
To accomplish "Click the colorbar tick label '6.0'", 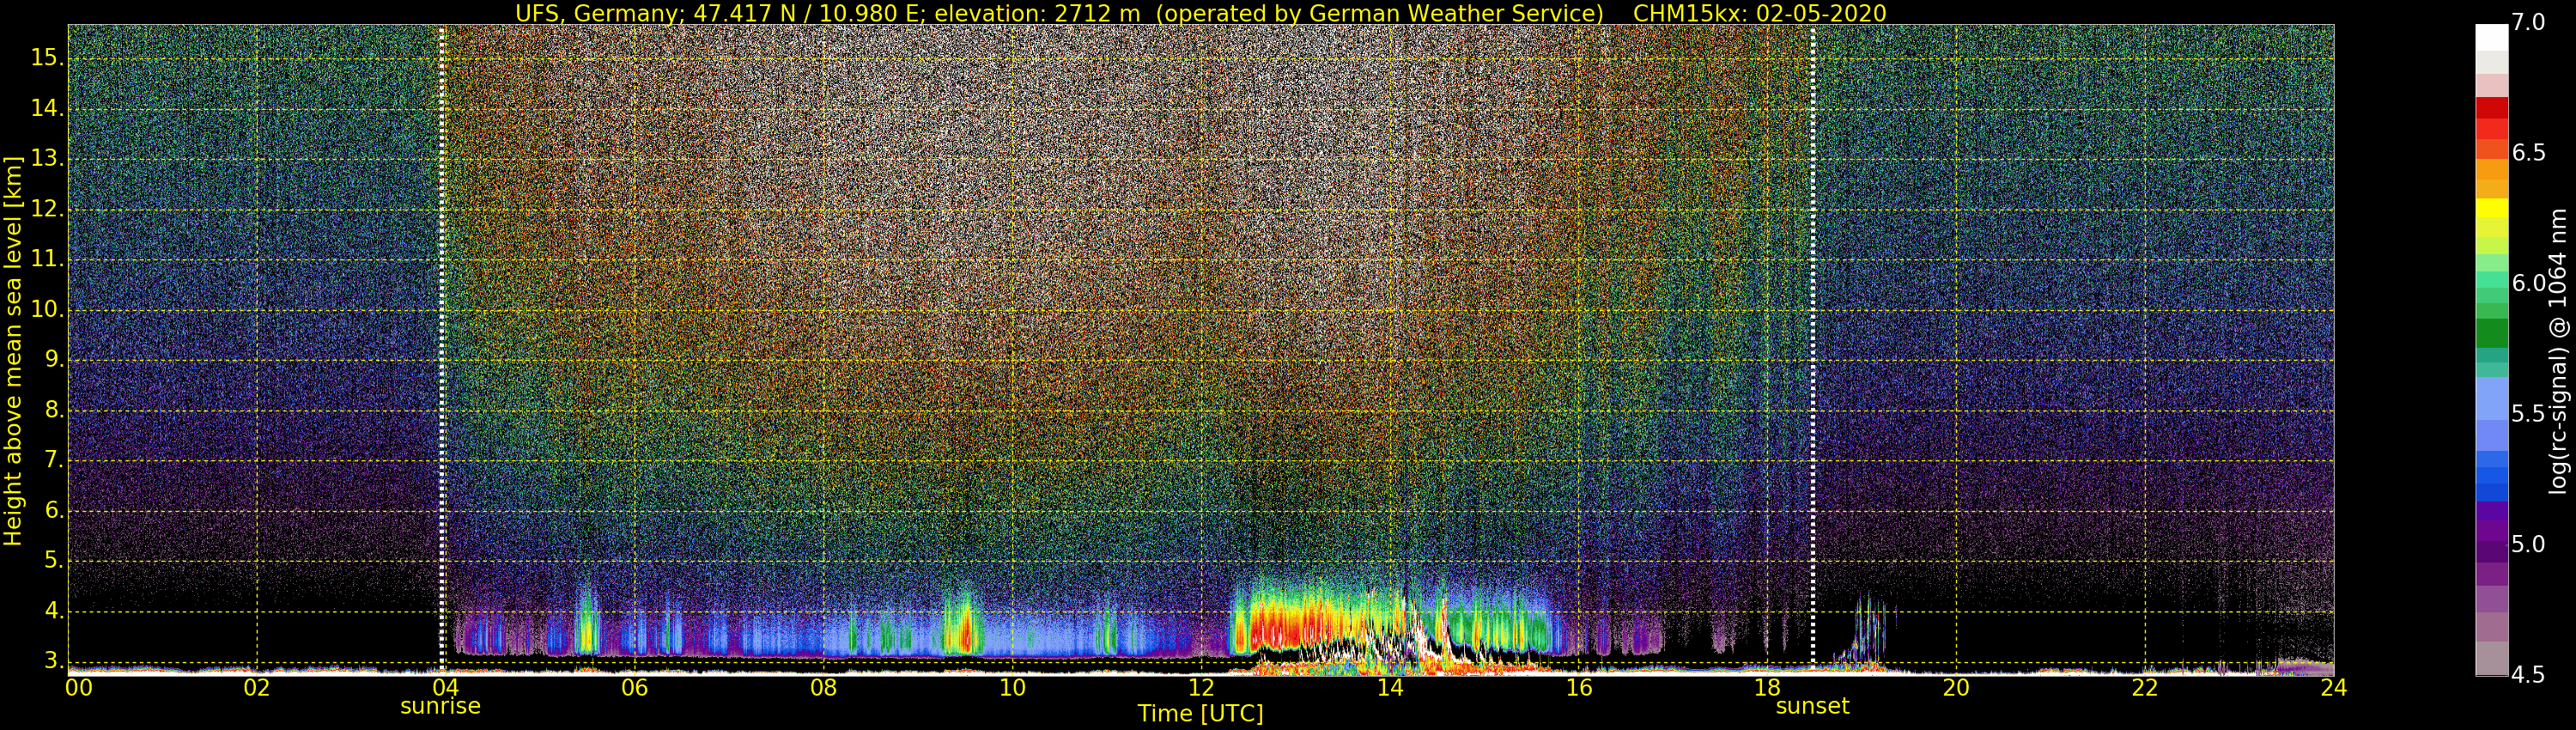I will tap(2528, 283).
